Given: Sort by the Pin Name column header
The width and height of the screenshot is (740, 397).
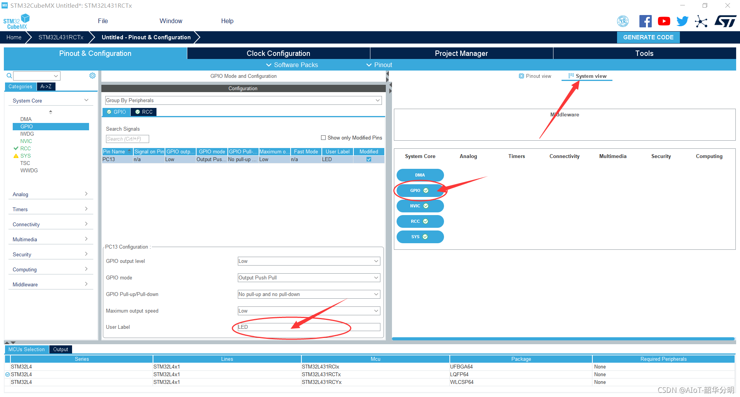Looking at the screenshot, I should [117, 151].
